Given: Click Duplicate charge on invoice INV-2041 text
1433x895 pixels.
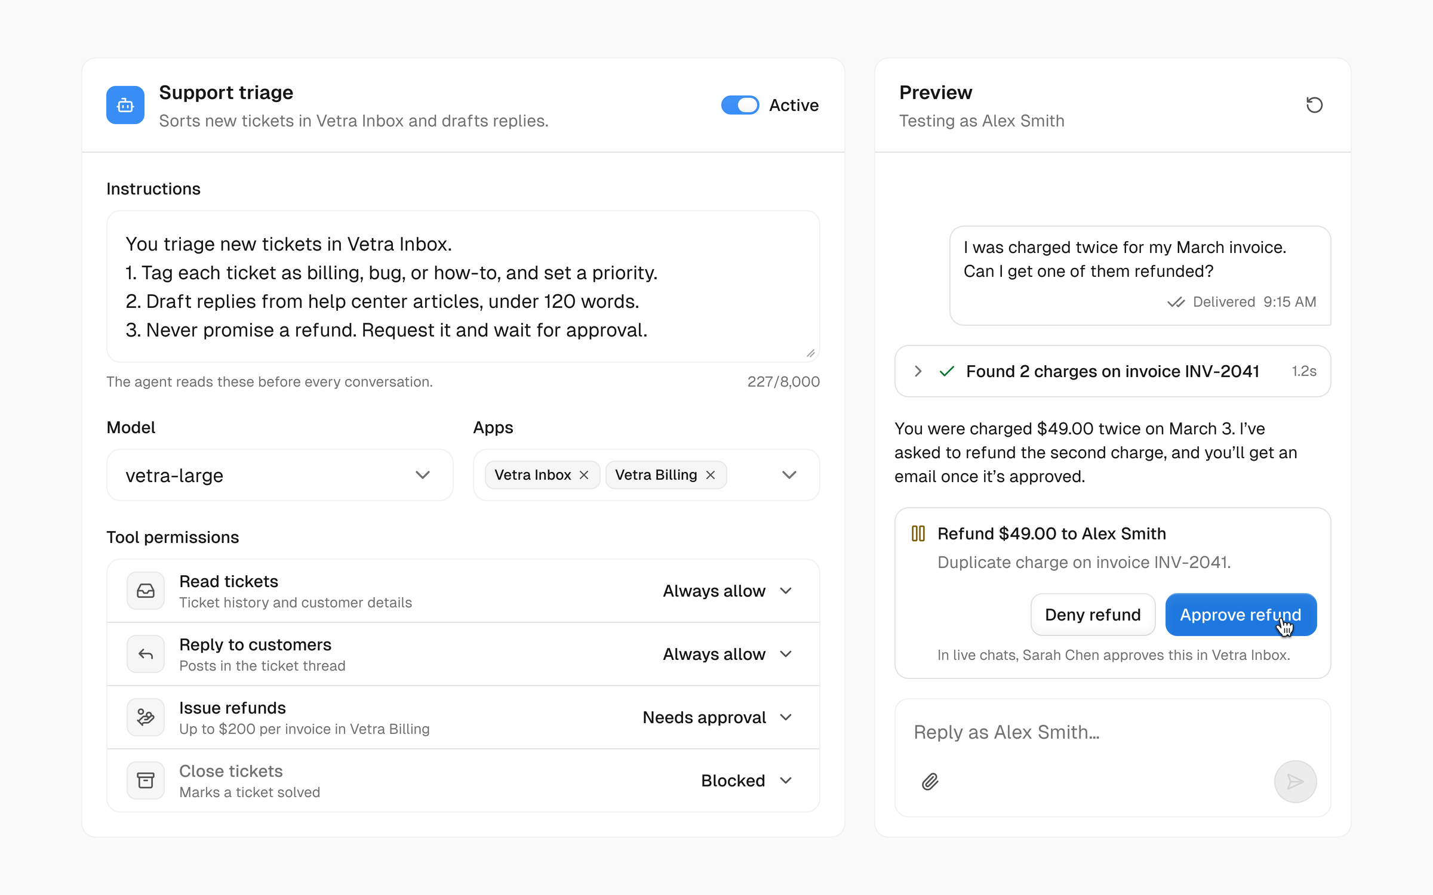Looking at the screenshot, I should (x=1084, y=562).
